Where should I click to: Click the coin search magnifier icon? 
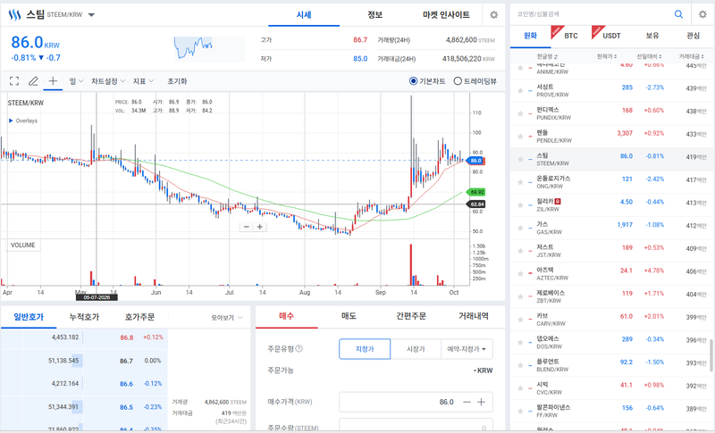coord(679,14)
